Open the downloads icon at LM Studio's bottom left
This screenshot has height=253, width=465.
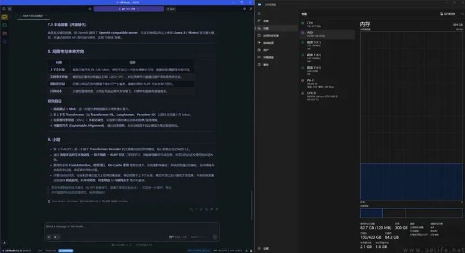(4, 243)
